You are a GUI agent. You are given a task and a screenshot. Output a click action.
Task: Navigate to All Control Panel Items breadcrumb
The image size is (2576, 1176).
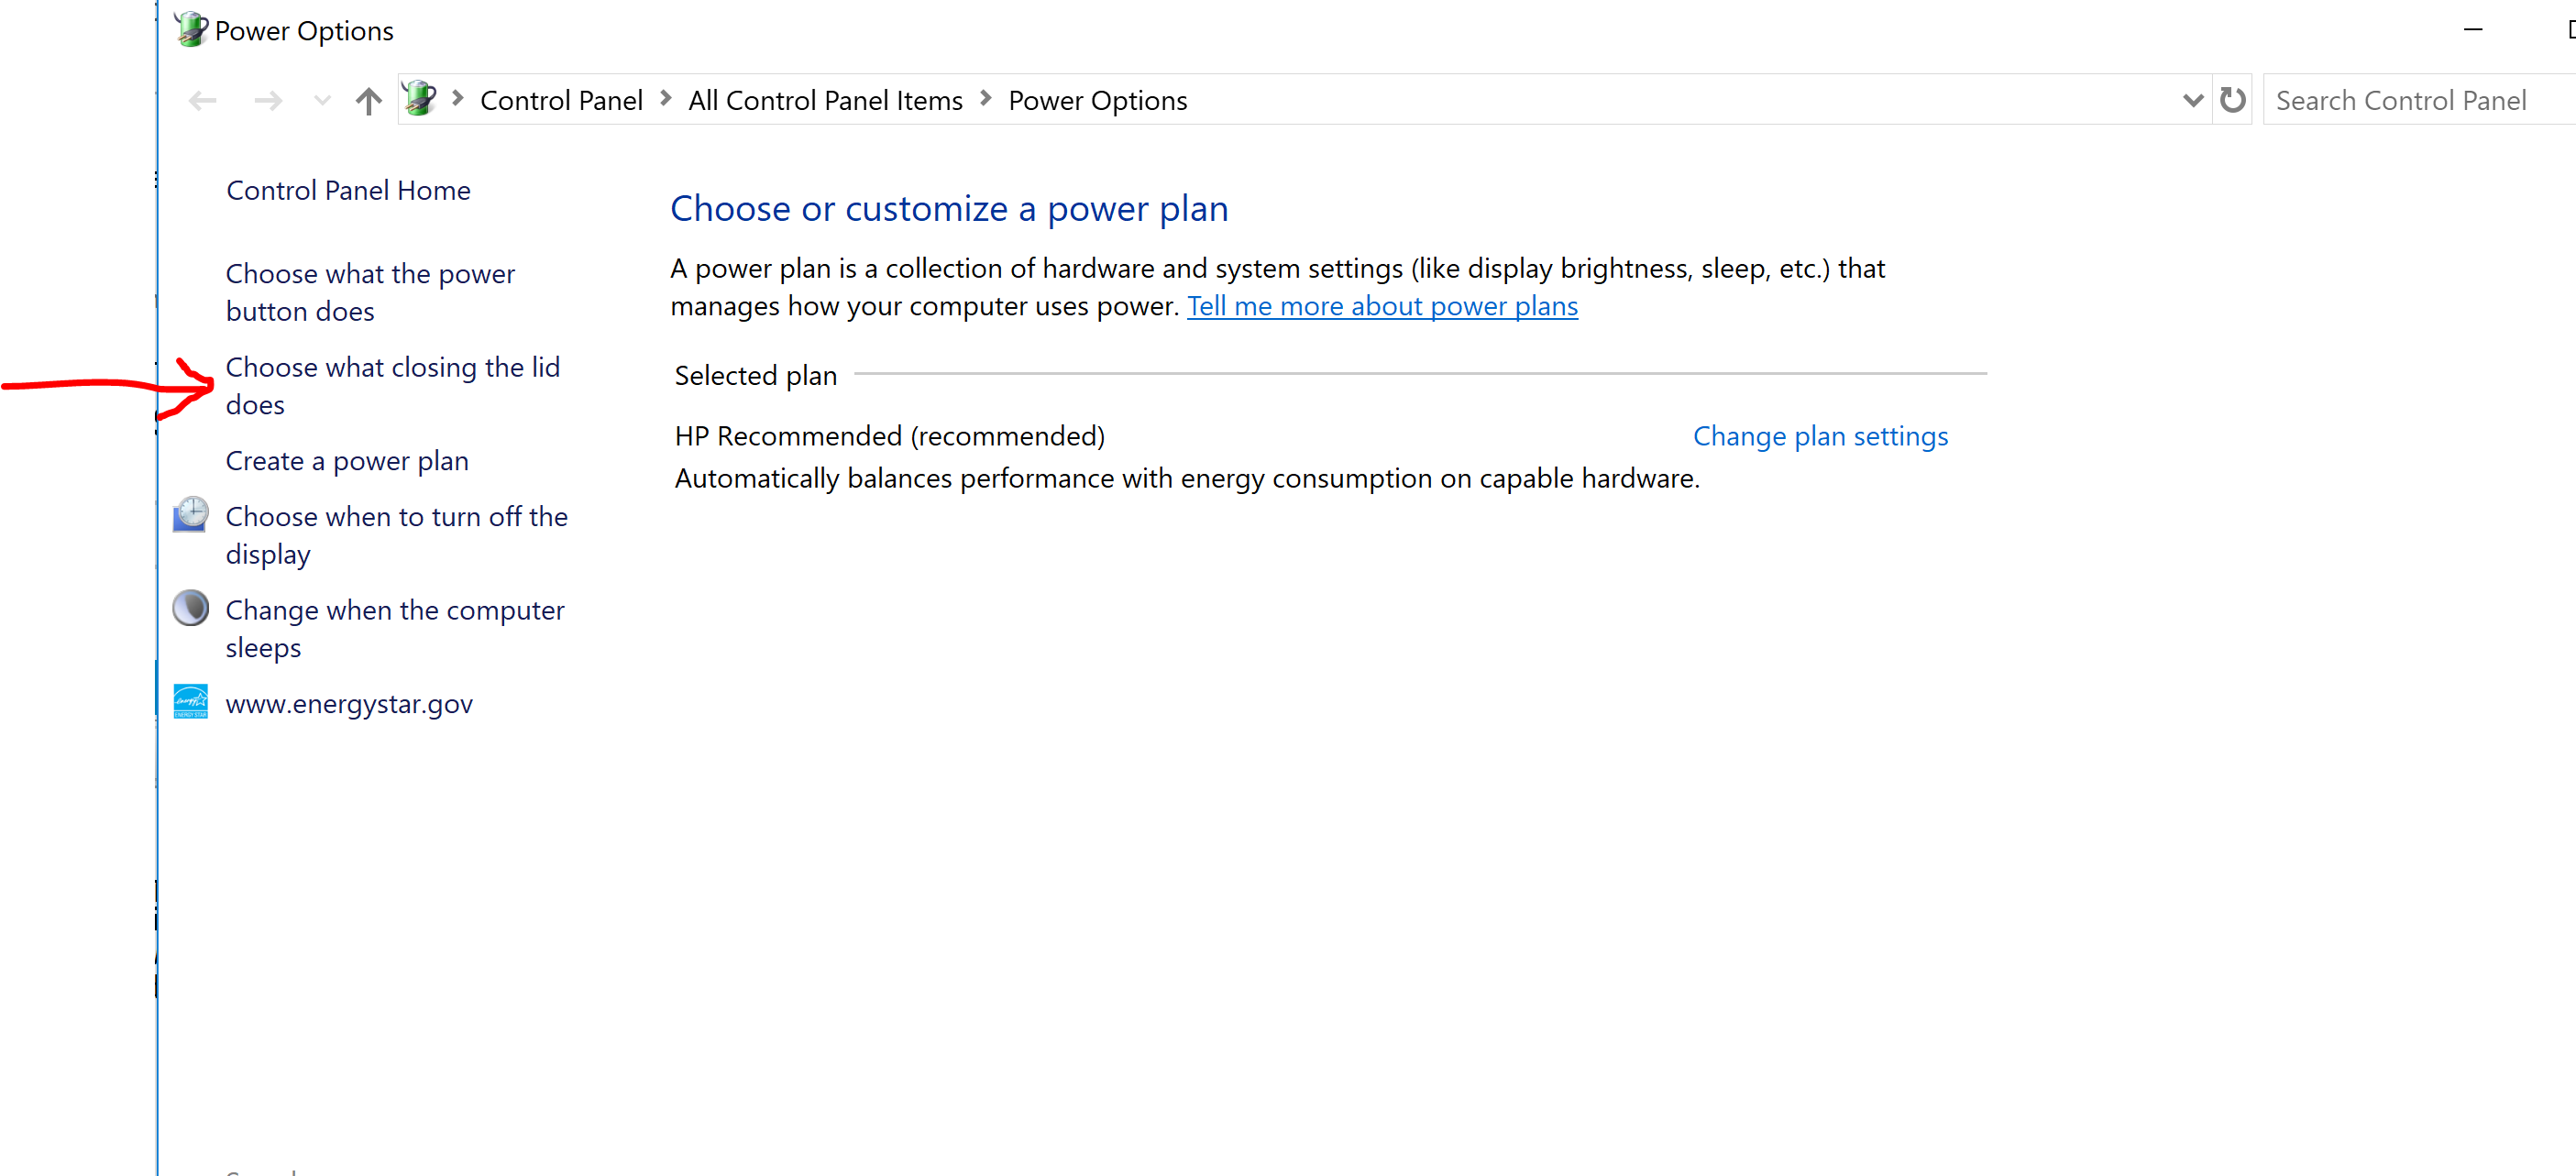pos(825,100)
